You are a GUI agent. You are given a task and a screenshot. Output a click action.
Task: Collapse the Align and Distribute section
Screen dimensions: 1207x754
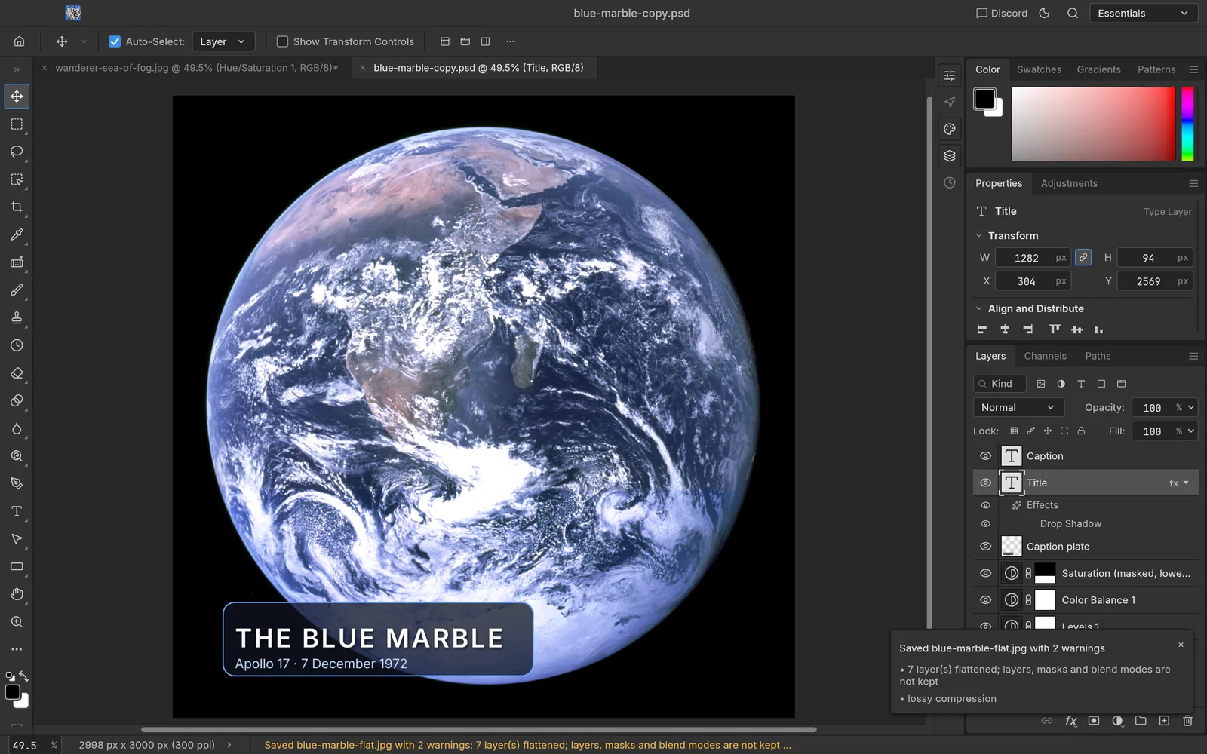979,308
